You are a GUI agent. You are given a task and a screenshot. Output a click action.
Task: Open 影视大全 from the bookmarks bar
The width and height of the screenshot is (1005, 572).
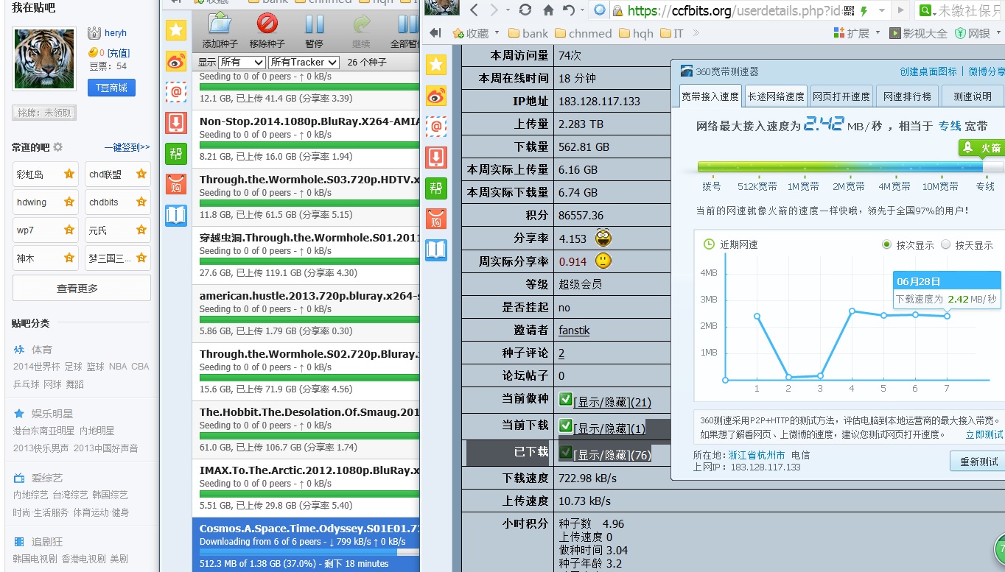click(918, 33)
